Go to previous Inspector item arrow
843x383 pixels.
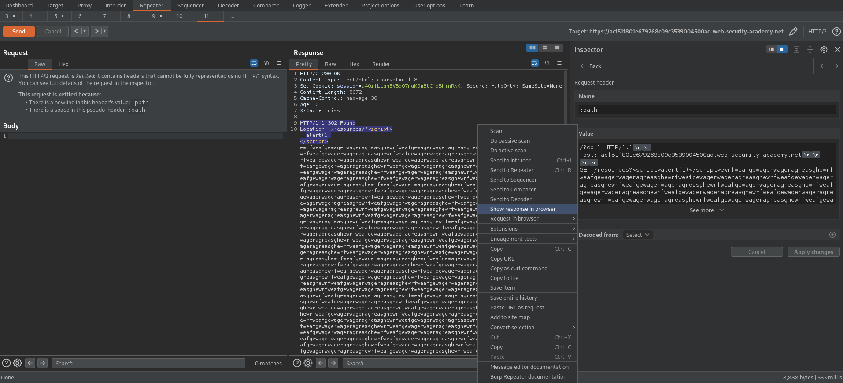821,66
